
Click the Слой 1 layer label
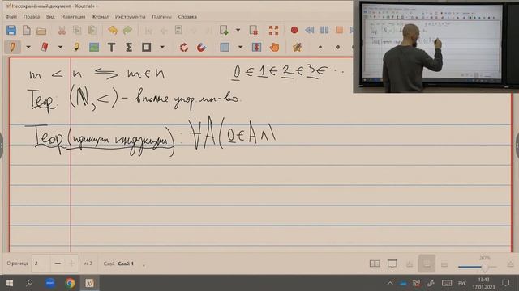pyautogui.click(x=126, y=264)
